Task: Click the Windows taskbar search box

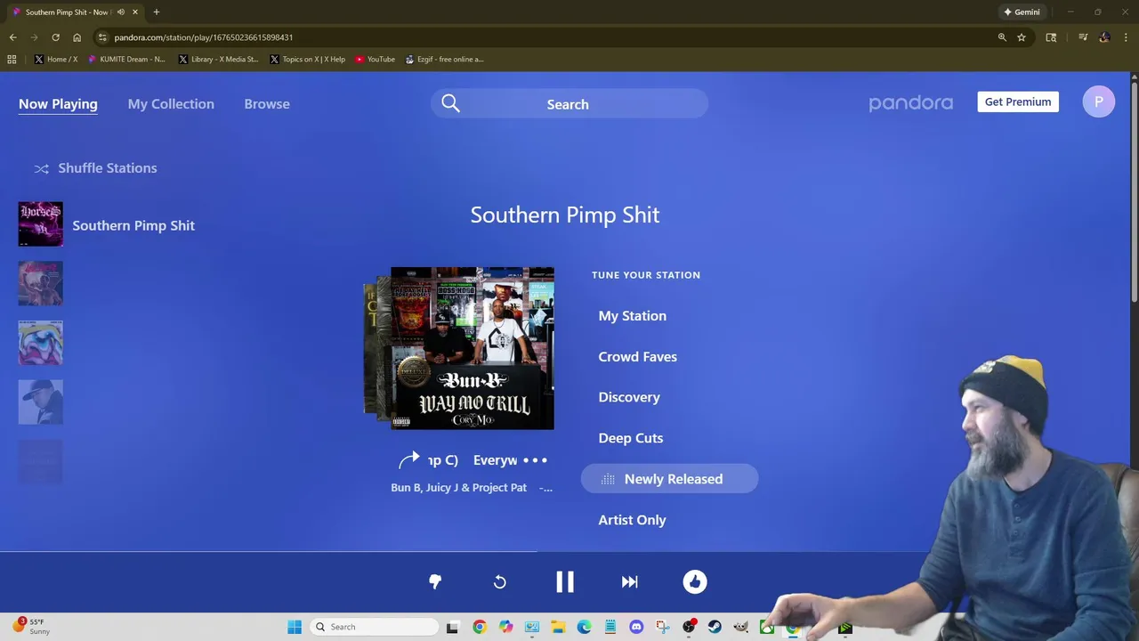Action: pos(375,627)
